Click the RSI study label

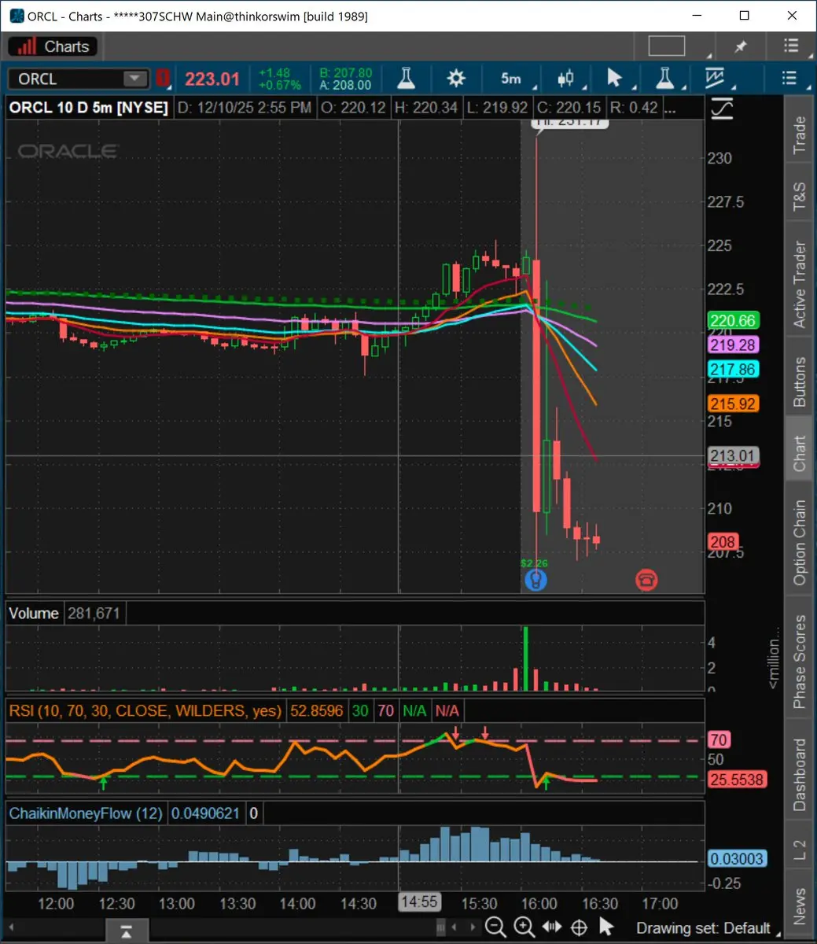pyautogui.click(x=145, y=710)
